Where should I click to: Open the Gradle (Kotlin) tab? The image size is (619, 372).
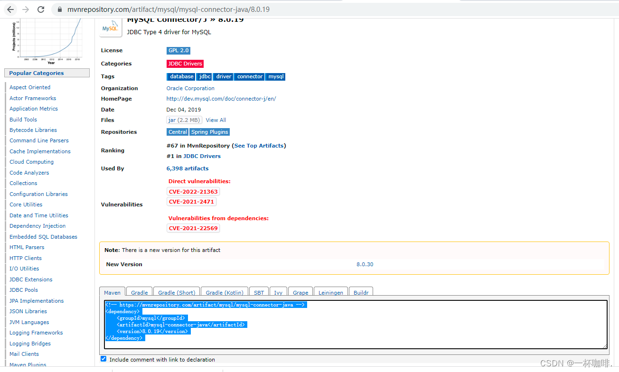225,292
